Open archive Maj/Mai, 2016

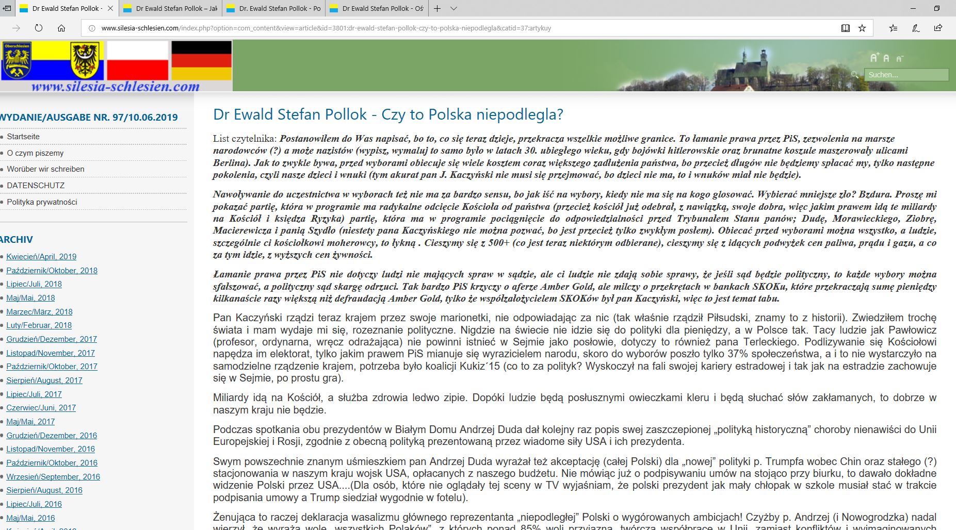[x=30, y=518]
